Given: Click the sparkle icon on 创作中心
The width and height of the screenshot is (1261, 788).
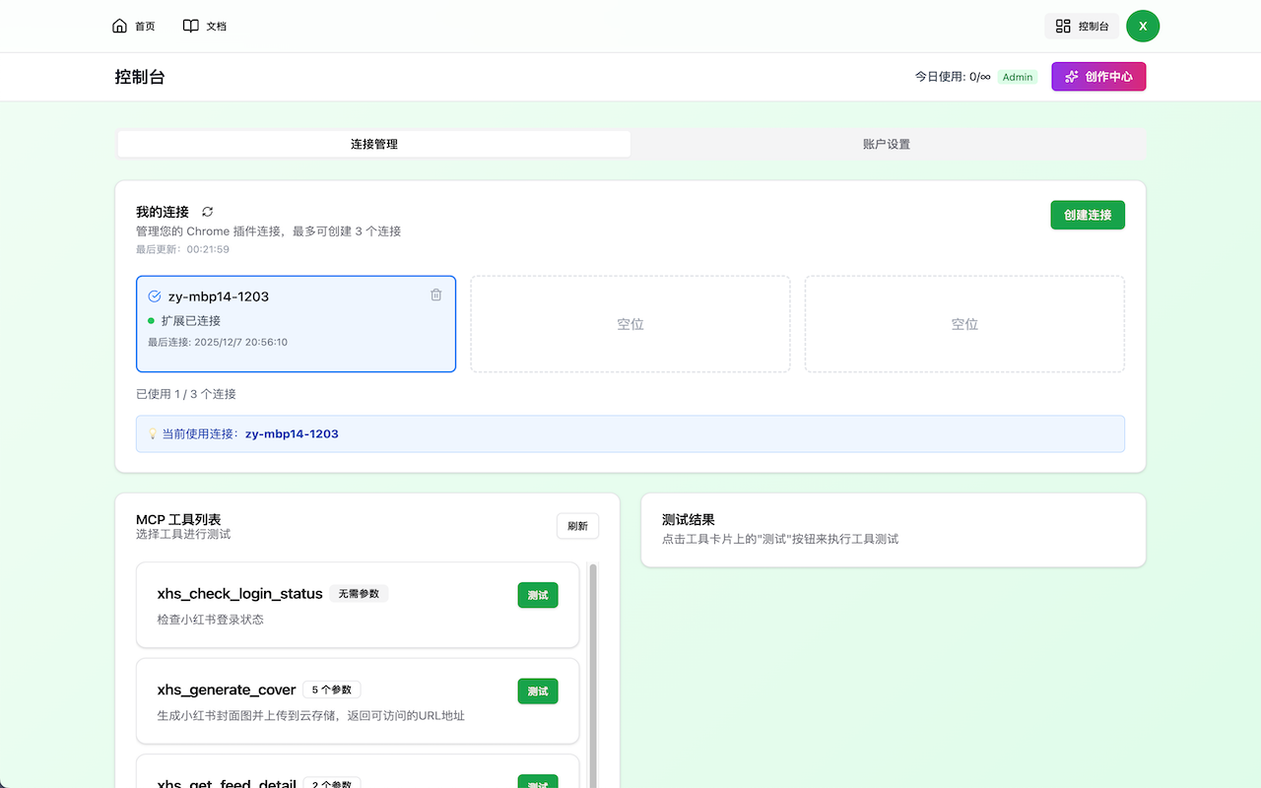Looking at the screenshot, I should pos(1071,77).
